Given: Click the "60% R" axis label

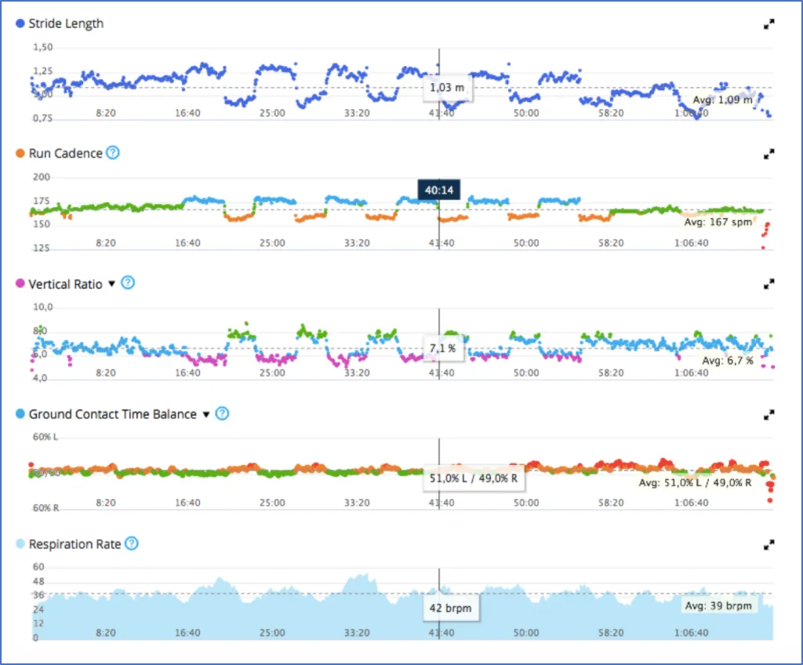Looking at the screenshot, I should coord(45,507).
